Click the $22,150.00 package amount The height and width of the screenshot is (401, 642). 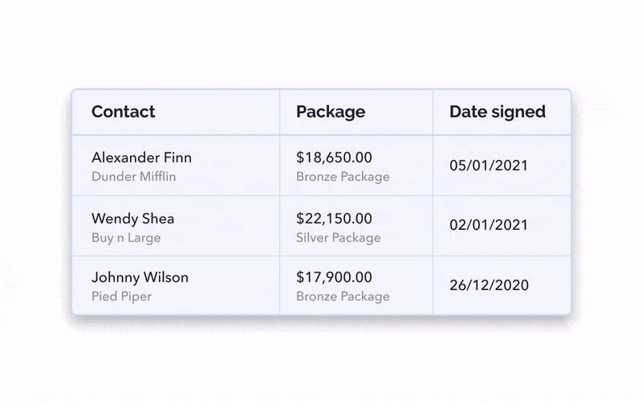coord(334,219)
